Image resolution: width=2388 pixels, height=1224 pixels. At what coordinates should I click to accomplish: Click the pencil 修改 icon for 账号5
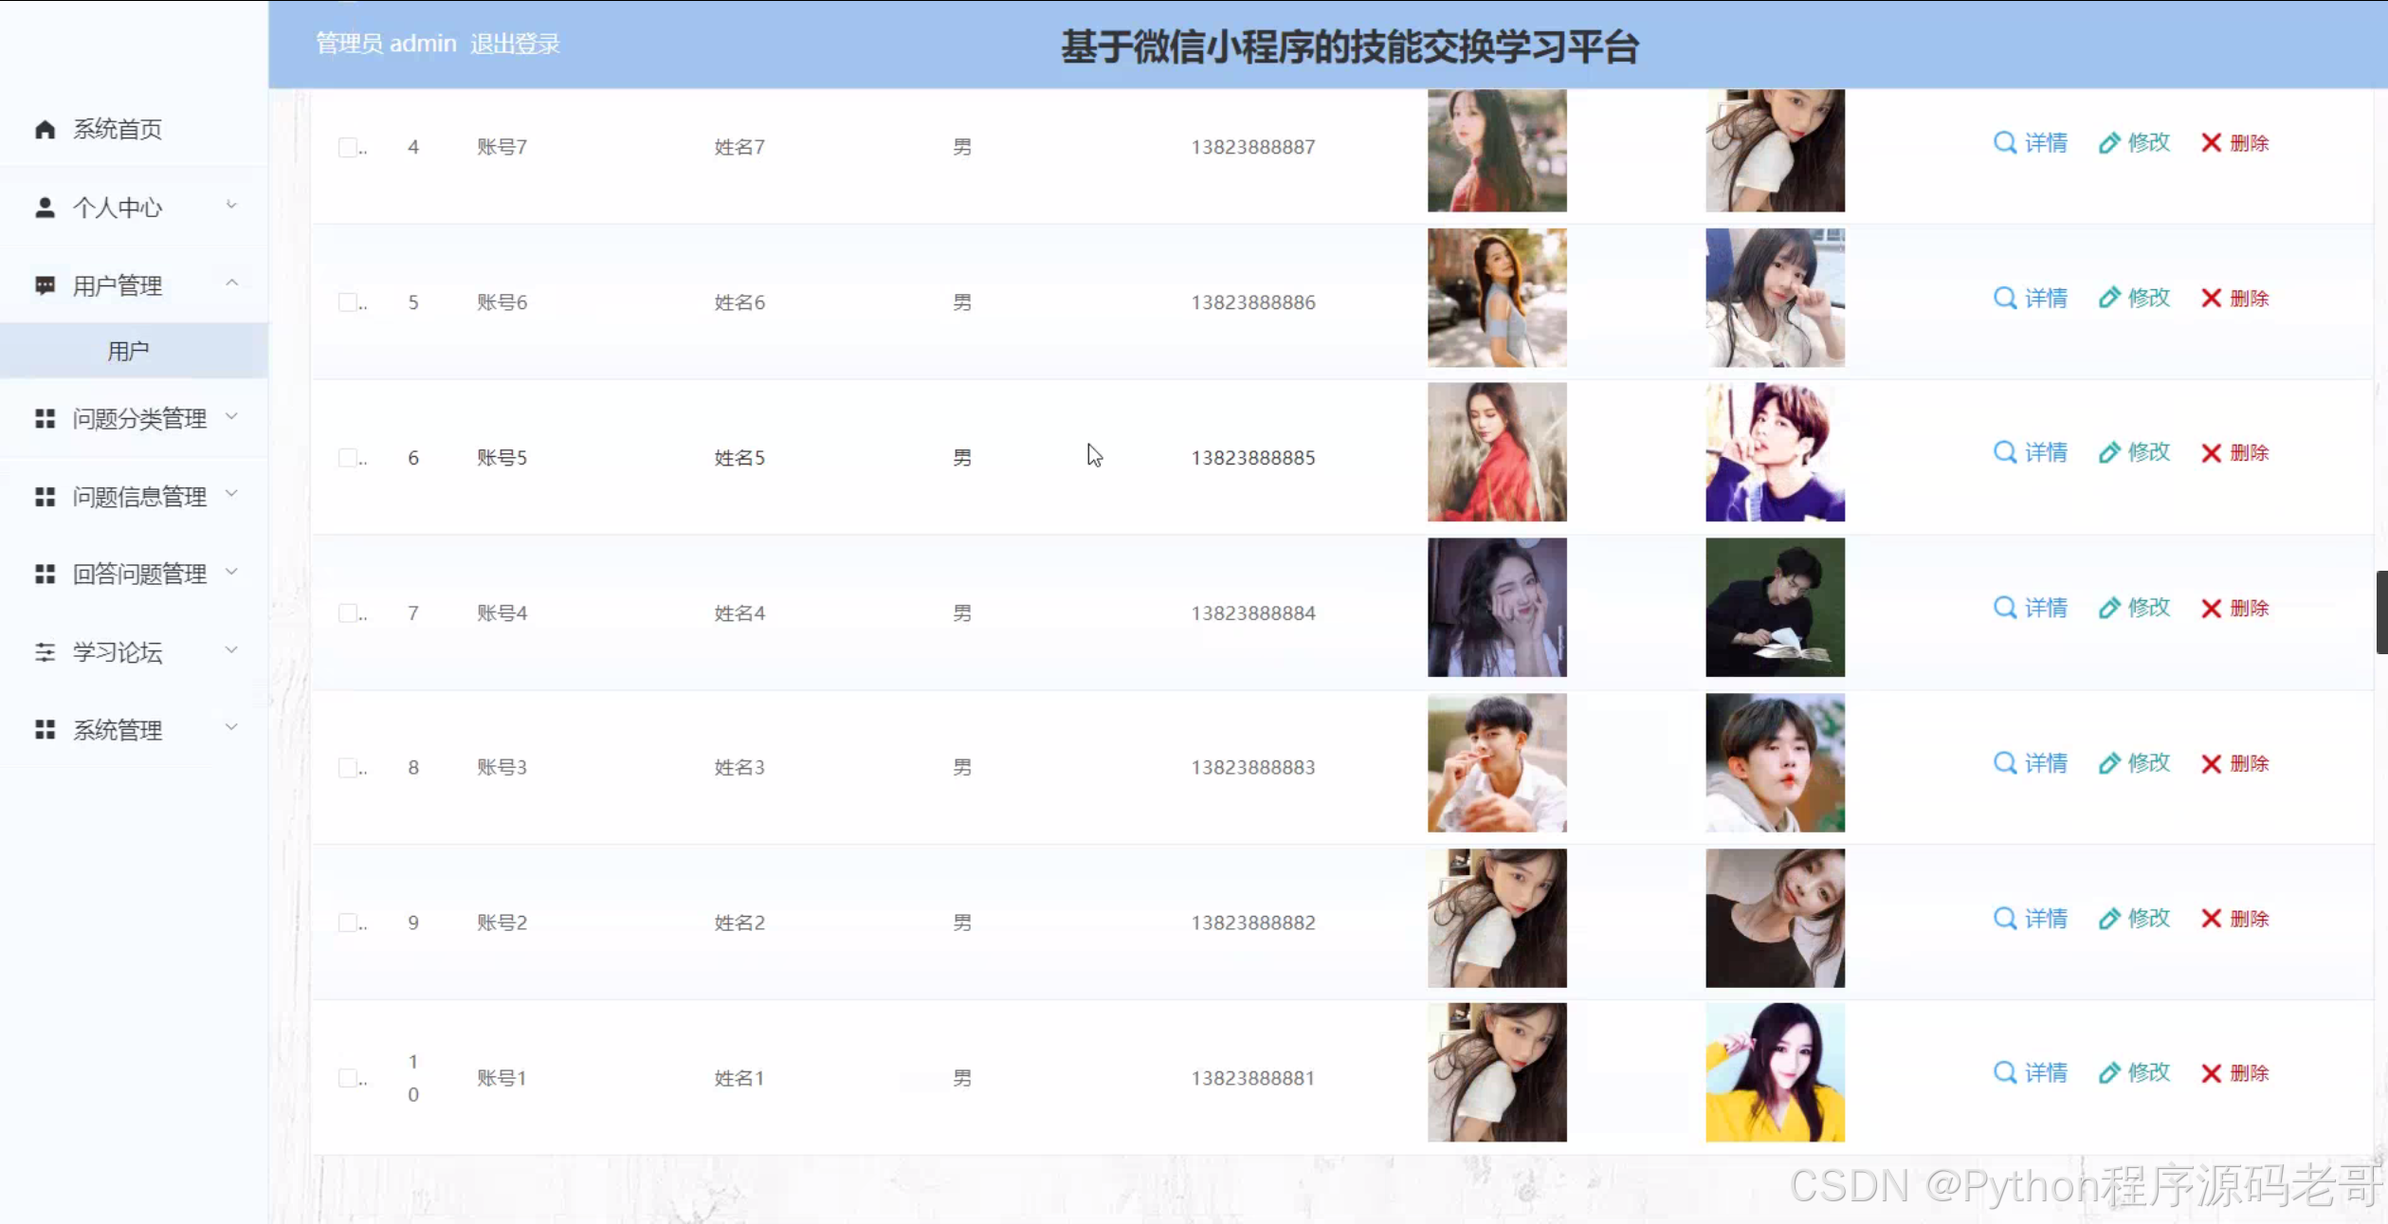pyautogui.click(x=2108, y=453)
